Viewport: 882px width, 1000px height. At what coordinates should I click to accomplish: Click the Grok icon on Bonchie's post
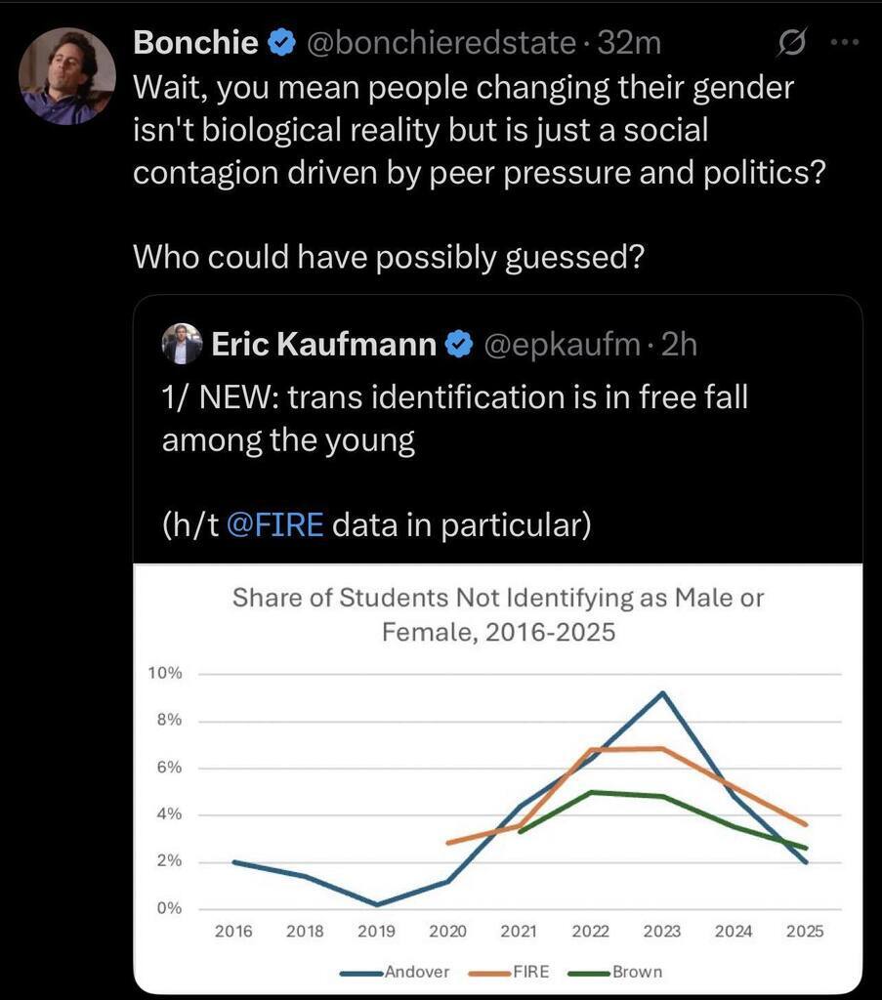click(x=790, y=43)
